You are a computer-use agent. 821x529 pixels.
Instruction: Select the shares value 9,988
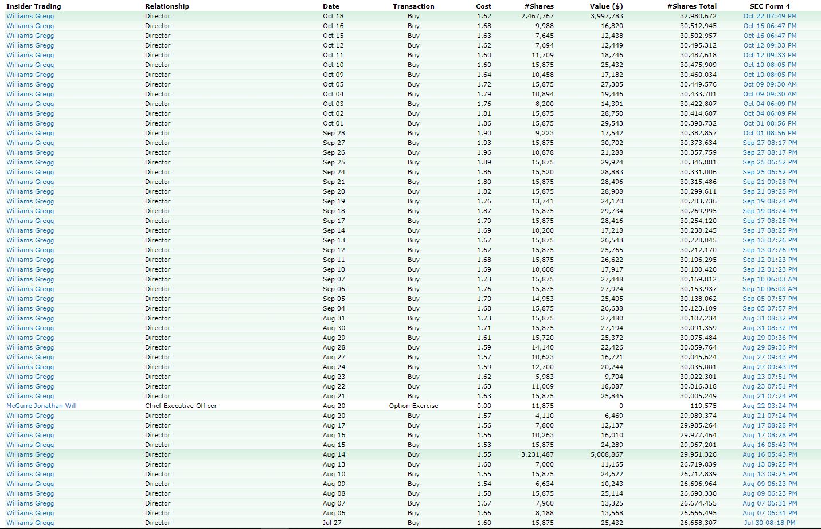[x=545, y=26]
